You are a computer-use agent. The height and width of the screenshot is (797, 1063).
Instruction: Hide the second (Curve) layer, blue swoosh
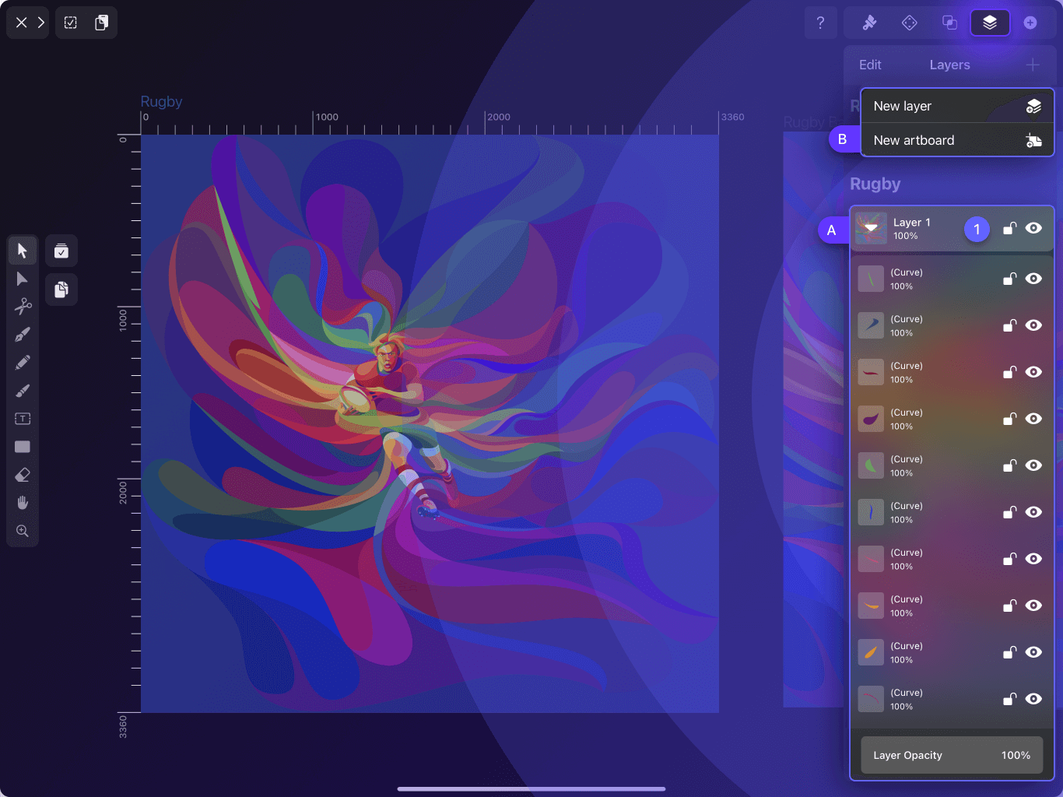point(1033,325)
